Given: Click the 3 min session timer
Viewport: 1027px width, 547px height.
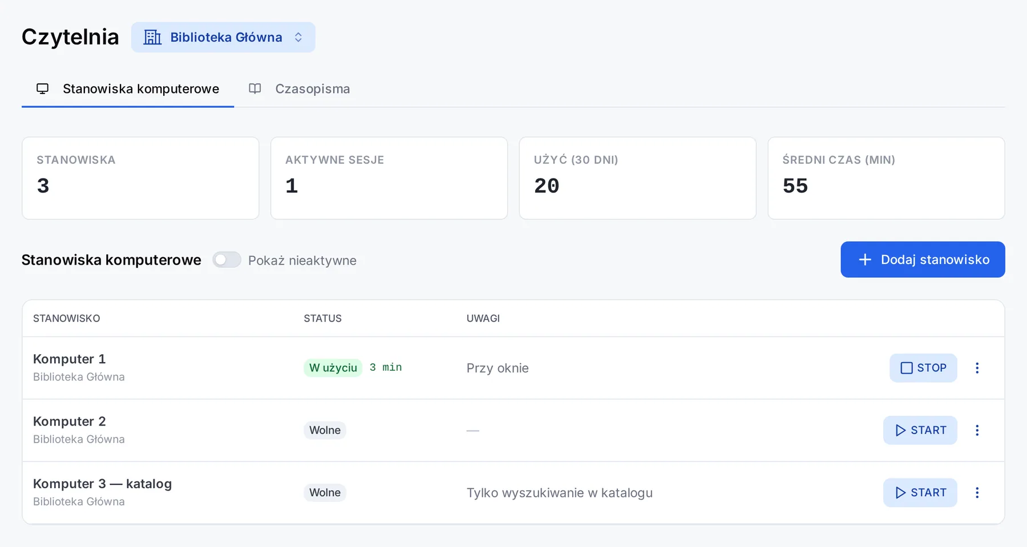Looking at the screenshot, I should tap(386, 367).
